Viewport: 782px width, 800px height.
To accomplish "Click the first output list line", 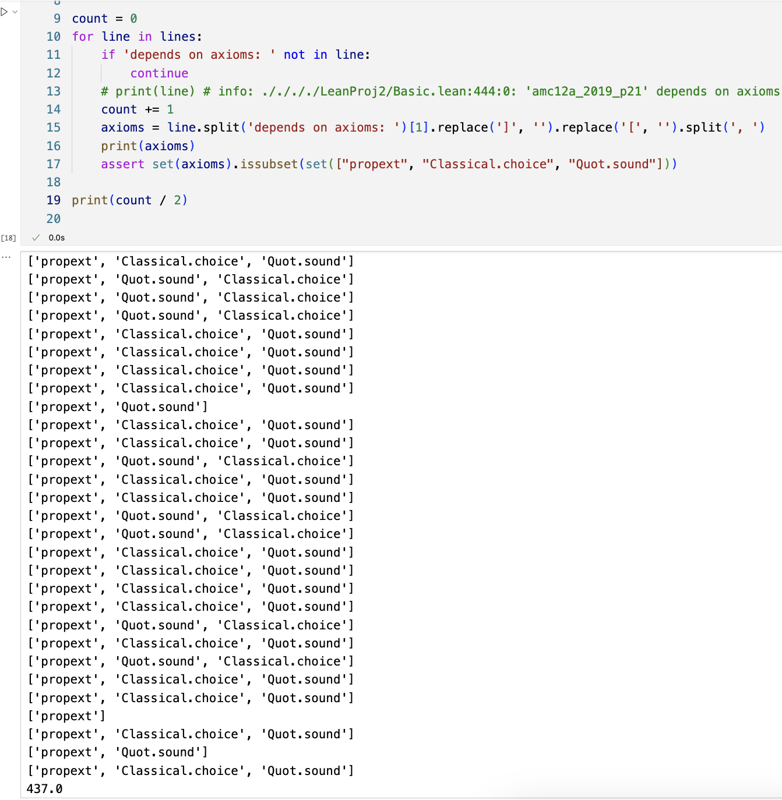I will [191, 261].
